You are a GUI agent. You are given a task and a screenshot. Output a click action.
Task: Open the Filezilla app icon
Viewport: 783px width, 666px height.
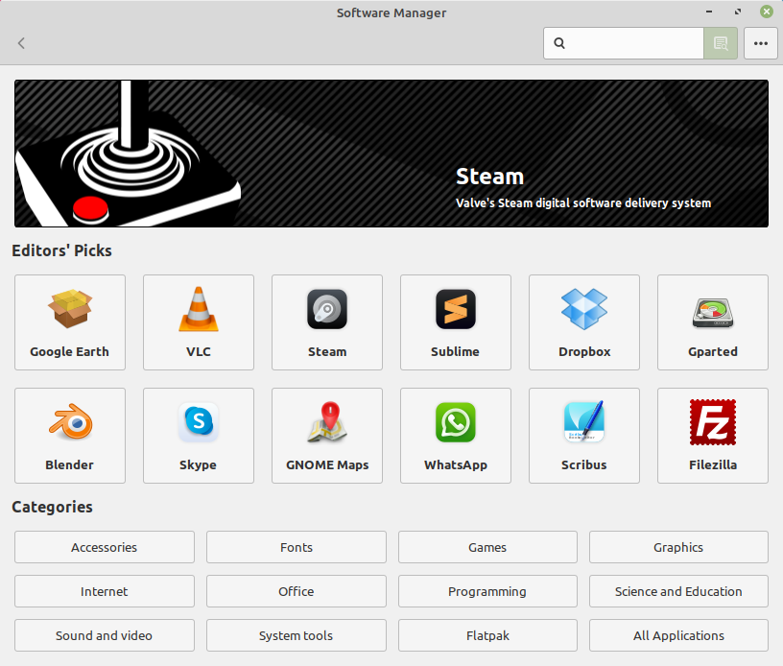click(x=713, y=422)
